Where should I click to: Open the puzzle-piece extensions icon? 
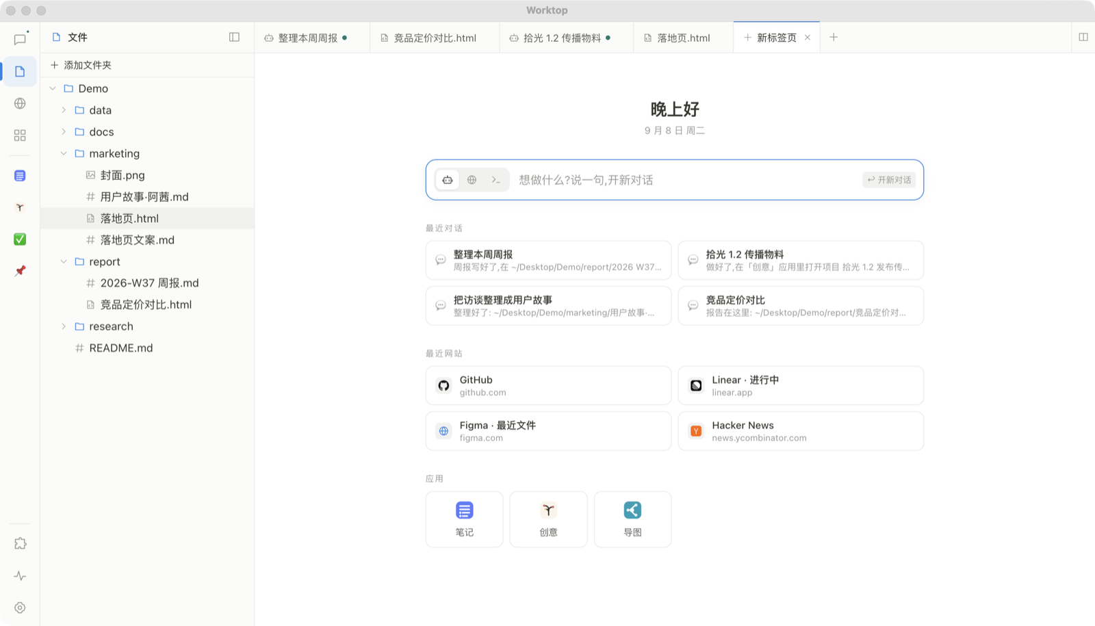pos(20,543)
